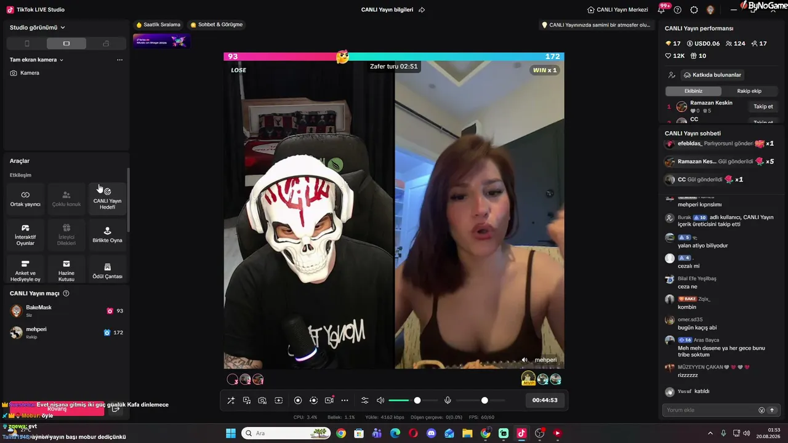Click the camera switch icon with red dot
The image size is (788, 443).
(329, 401)
